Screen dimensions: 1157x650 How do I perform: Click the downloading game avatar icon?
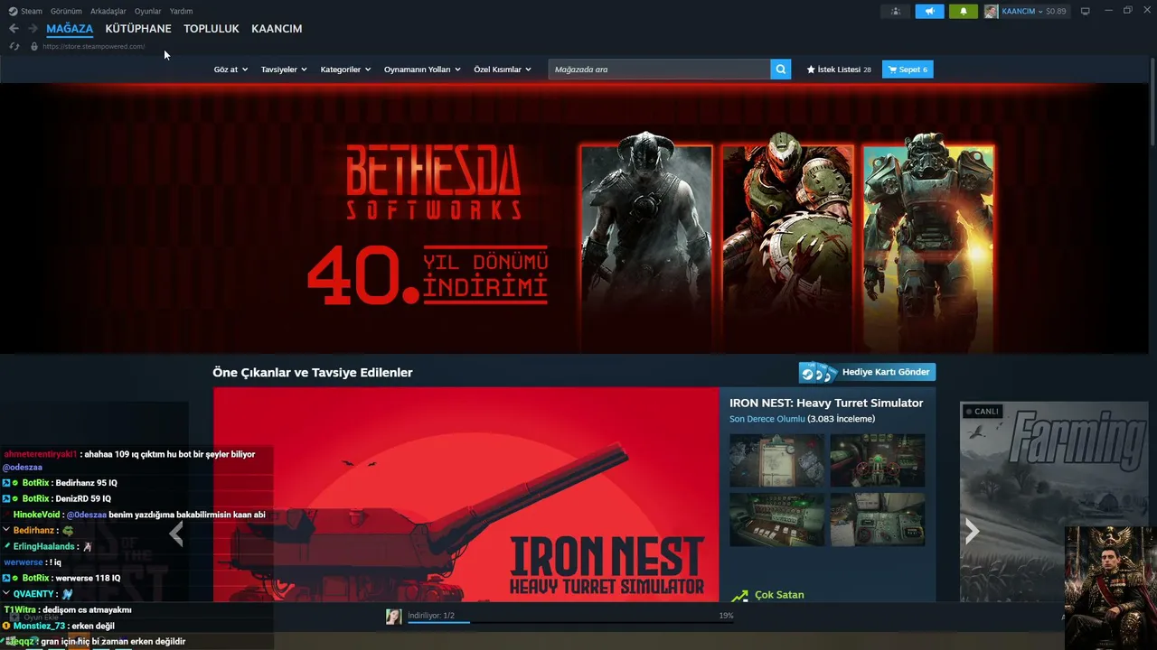tap(394, 617)
